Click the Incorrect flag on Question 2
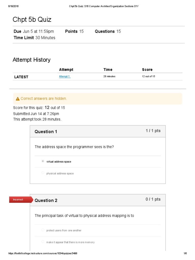 pos(18,200)
